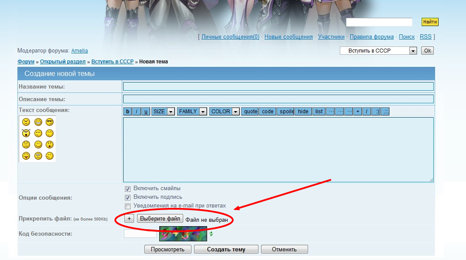This screenshot has height=260, width=466.
Task: Toggle 'Включить подпись' checkbox
Action: (128, 197)
